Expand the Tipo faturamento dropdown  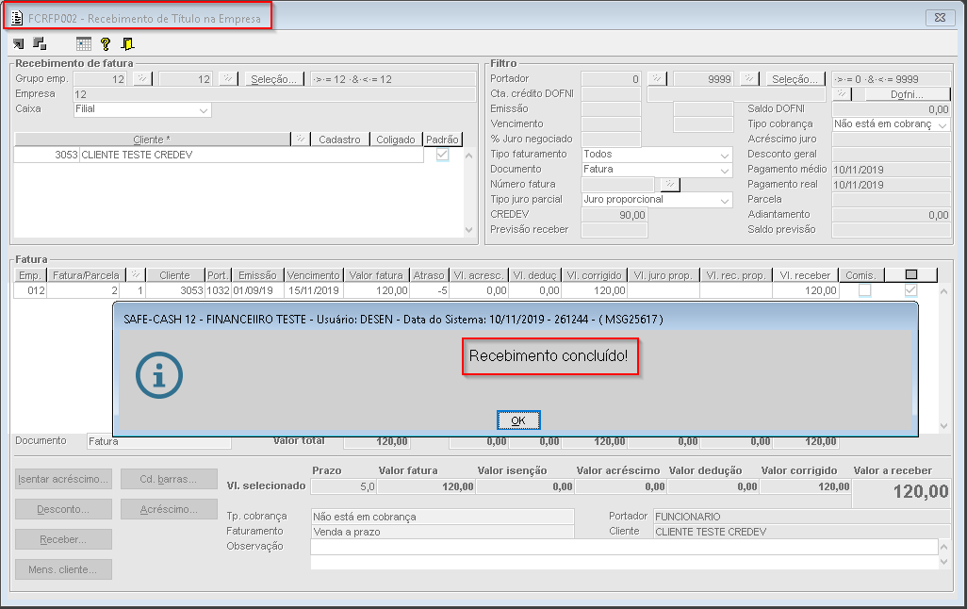point(725,155)
